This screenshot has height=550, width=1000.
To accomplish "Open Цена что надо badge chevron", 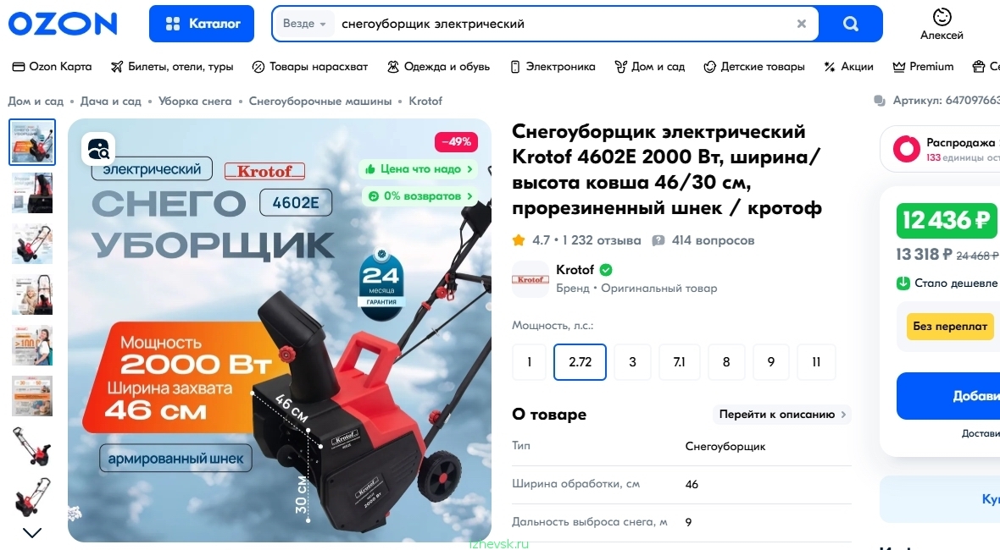I will click(470, 169).
